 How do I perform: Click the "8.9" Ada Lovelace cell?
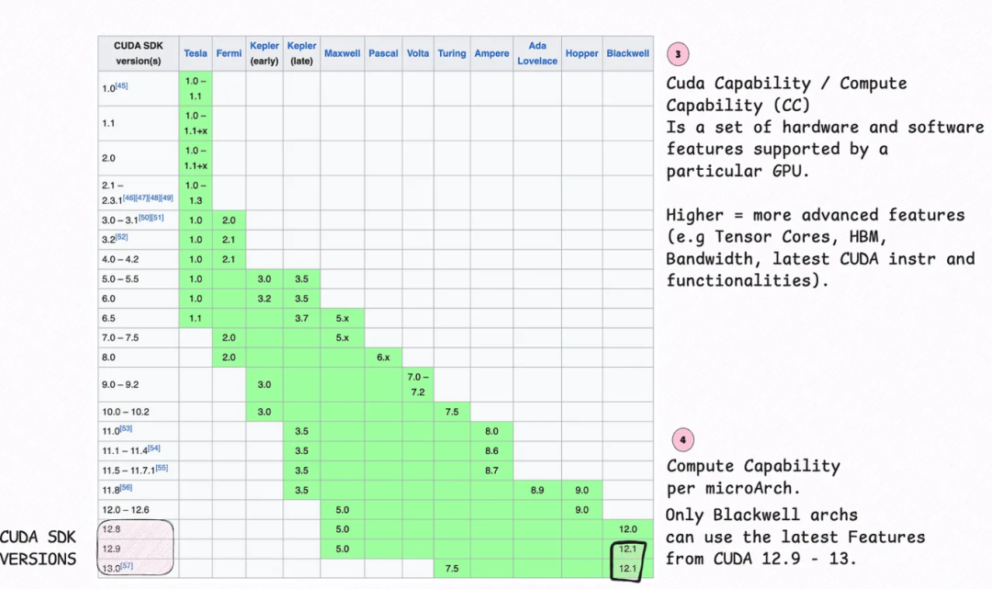click(537, 491)
